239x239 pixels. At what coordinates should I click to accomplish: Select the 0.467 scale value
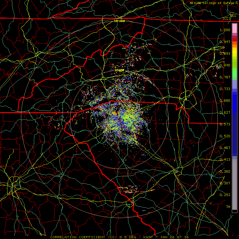click(225, 148)
